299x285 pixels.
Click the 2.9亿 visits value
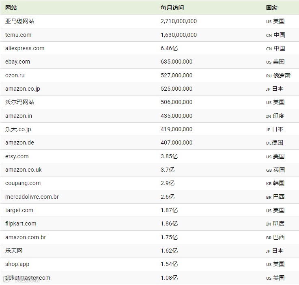pos(168,183)
